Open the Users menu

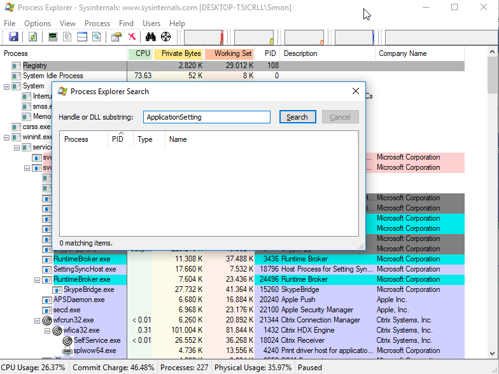coord(151,24)
